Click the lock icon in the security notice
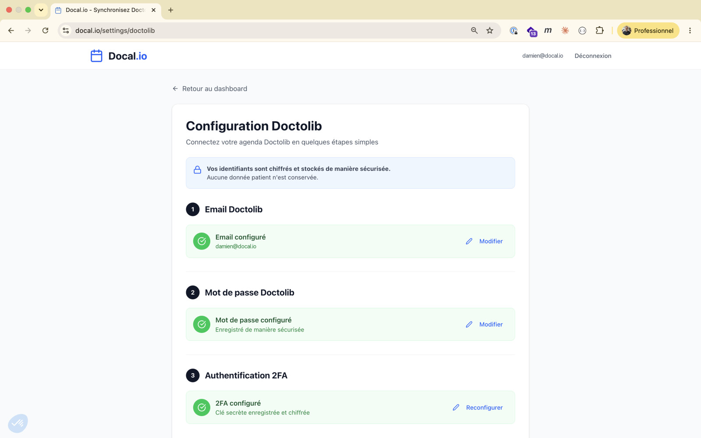The height and width of the screenshot is (438, 701). pyautogui.click(x=198, y=170)
